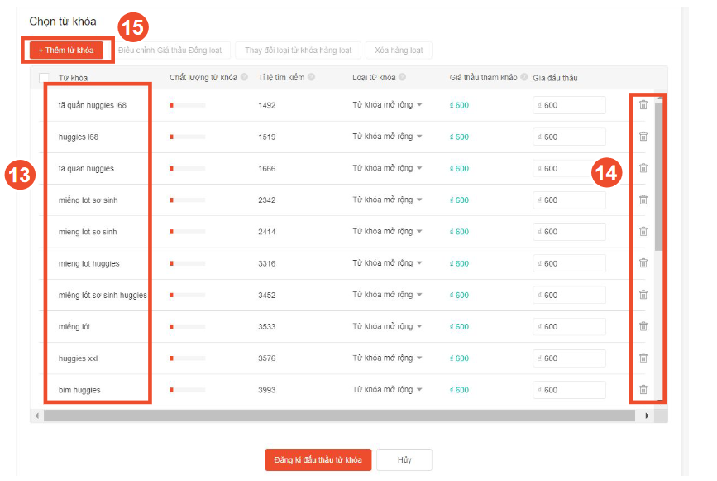Viewport: 717px width, 481px height.
Task: Click the "Xóa hàng loạt" bulk delete button
Action: click(399, 50)
